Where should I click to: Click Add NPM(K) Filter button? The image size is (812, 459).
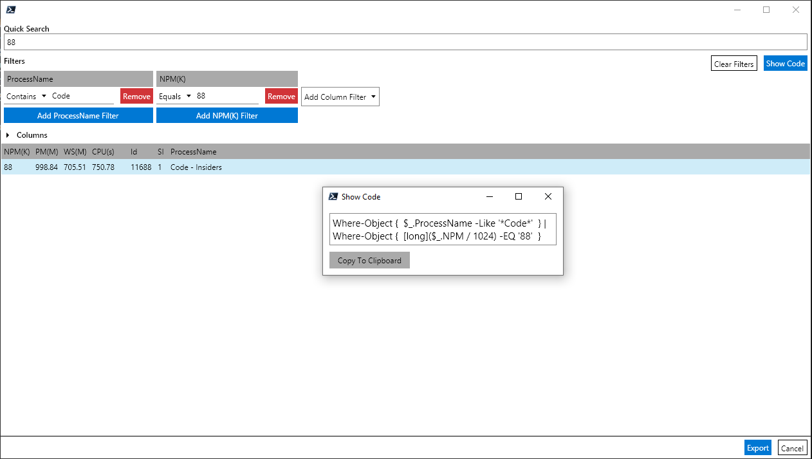[226, 116]
